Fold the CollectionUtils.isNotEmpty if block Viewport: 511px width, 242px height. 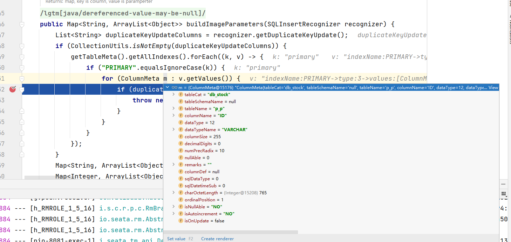click(x=22, y=46)
